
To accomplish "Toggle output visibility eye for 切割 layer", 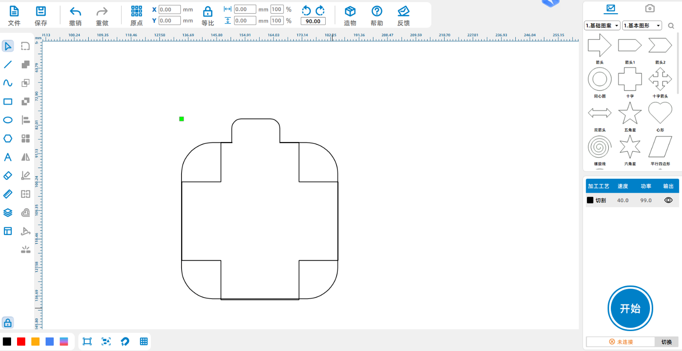I will point(668,200).
